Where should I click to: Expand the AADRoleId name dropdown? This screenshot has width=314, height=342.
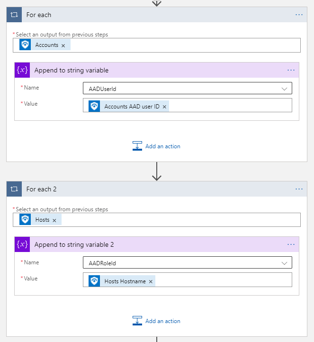284,263
